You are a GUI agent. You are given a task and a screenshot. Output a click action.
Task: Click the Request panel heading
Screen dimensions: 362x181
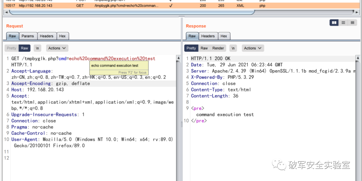14,26
